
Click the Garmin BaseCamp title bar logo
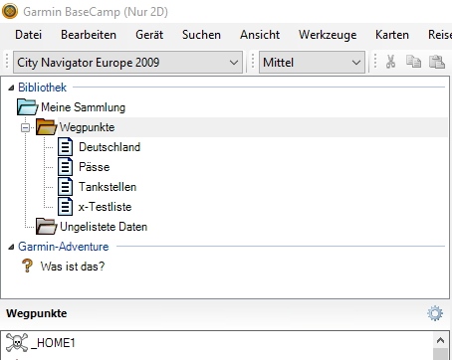coord(10,11)
